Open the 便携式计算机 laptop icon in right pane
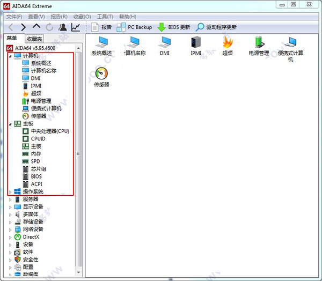 click(290, 49)
